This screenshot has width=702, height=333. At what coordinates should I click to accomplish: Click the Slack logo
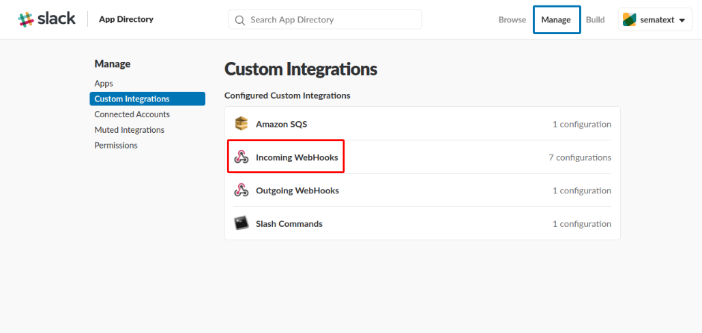[46, 19]
